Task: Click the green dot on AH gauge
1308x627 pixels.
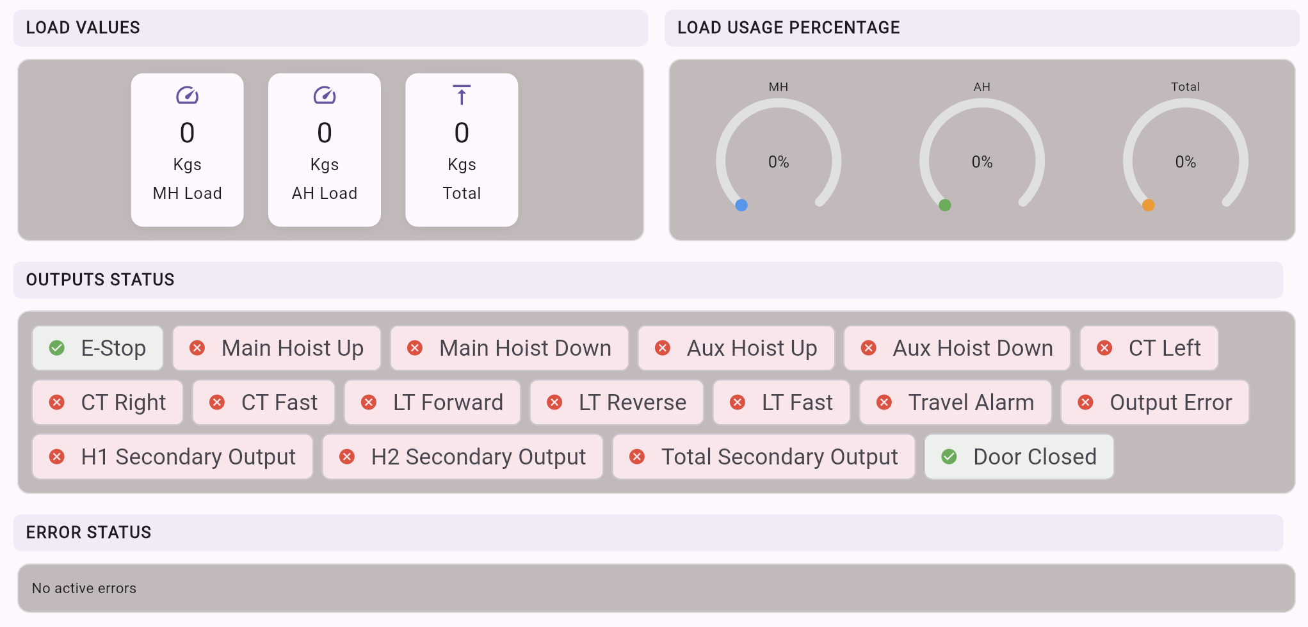Action: (x=945, y=205)
